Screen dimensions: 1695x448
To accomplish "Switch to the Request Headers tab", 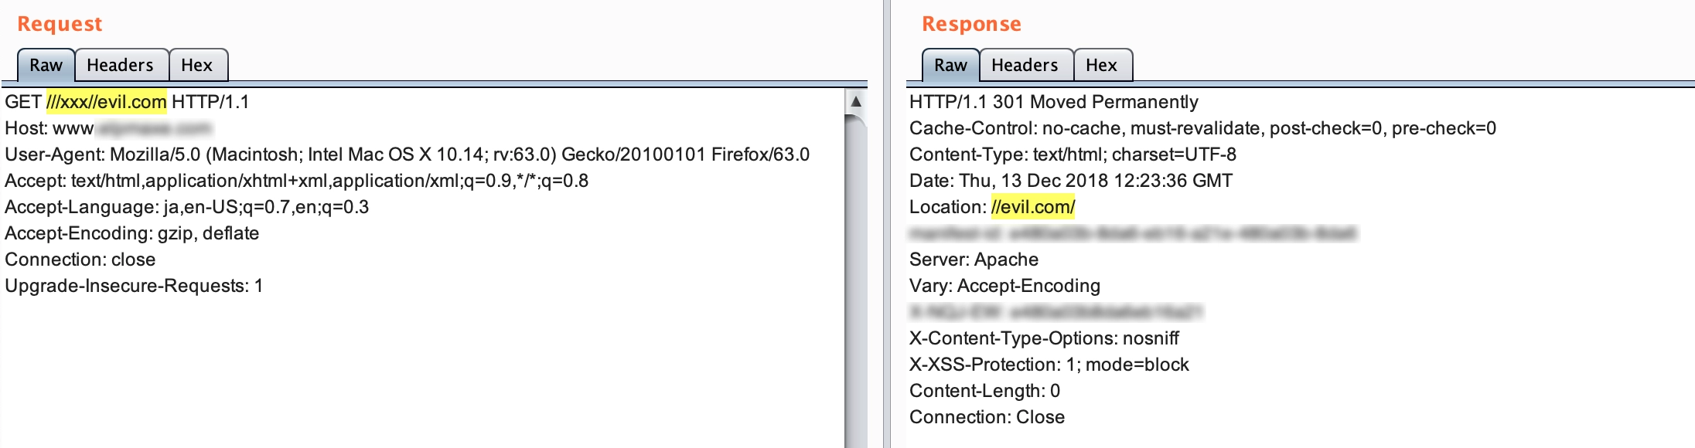I will tap(120, 66).
